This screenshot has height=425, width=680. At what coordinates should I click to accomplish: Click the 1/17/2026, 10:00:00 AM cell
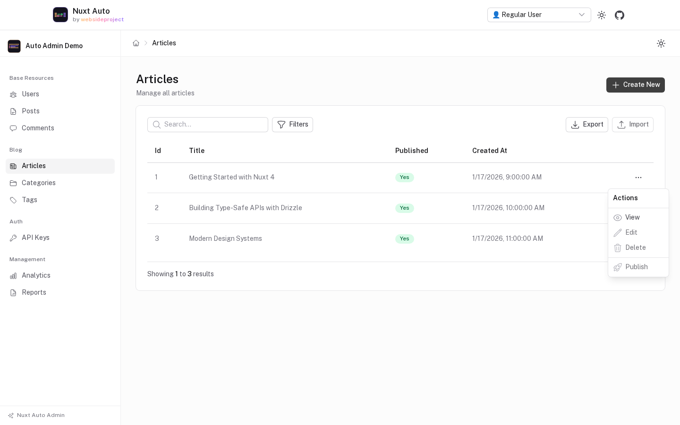(x=509, y=208)
